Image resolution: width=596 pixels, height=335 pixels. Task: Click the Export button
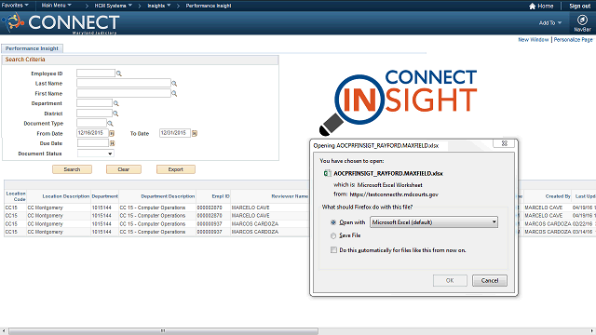(176, 169)
